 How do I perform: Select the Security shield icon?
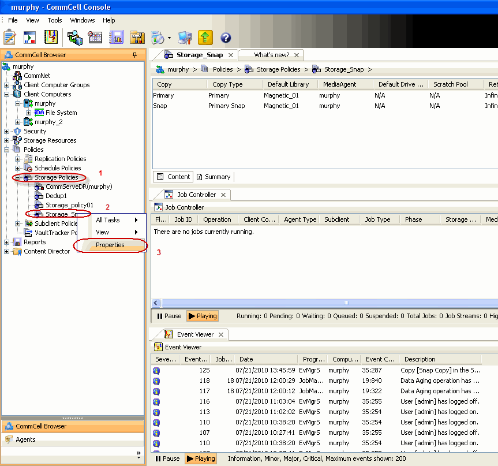point(17,131)
